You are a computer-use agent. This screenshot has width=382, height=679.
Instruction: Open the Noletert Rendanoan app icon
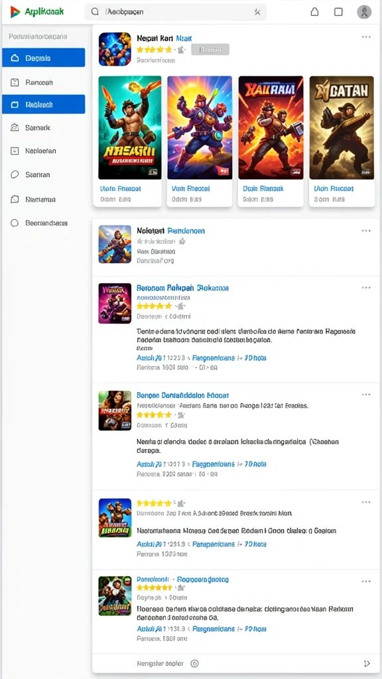115,244
